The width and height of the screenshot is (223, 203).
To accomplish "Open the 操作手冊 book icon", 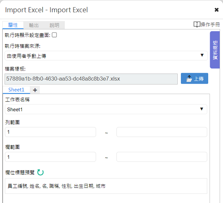I will point(197,24).
